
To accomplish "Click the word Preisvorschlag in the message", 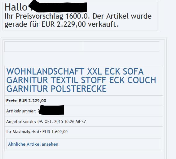I will (x=39, y=16).
